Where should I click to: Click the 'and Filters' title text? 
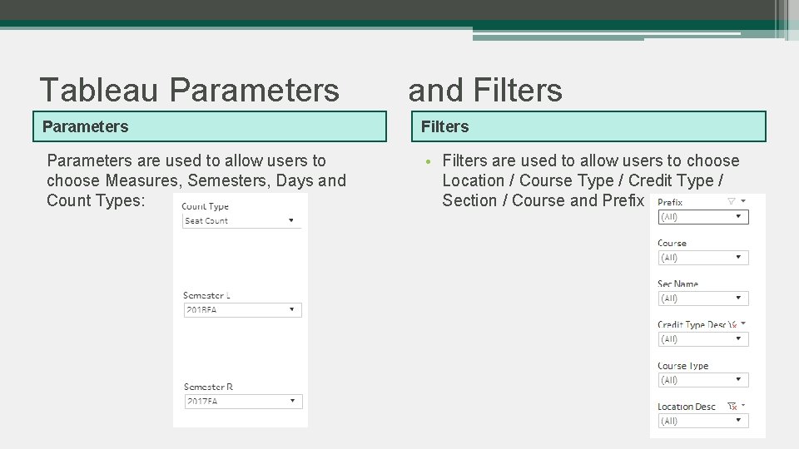pyautogui.click(x=485, y=90)
